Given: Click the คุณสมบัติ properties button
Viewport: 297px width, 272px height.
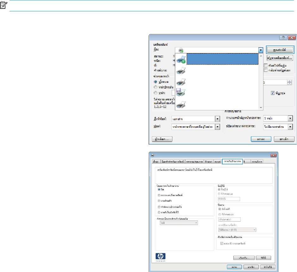Looking at the screenshot, I should point(280,50).
